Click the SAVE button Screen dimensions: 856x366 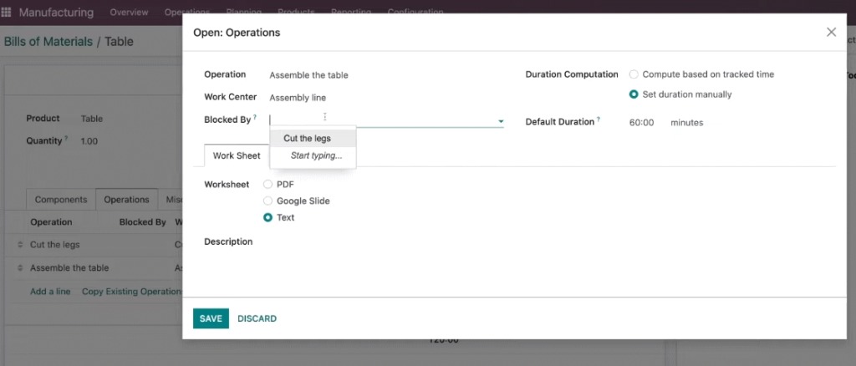[x=211, y=318]
